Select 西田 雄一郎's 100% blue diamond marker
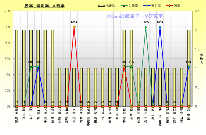The image size is (206, 135). pyautogui.click(x=160, y=27)
